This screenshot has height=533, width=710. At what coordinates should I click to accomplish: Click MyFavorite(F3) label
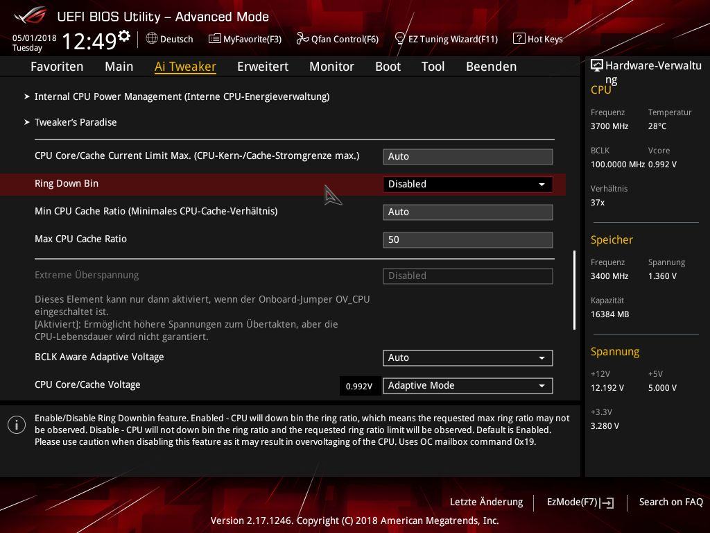[x=252, y=39]
